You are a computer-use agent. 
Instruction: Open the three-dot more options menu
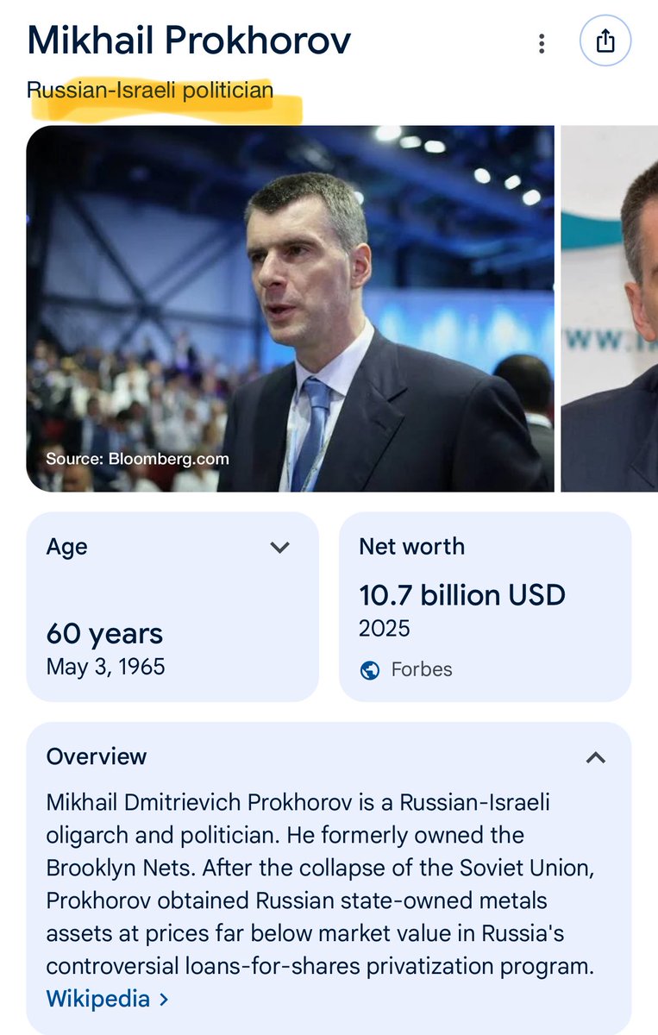coord(542,43)
